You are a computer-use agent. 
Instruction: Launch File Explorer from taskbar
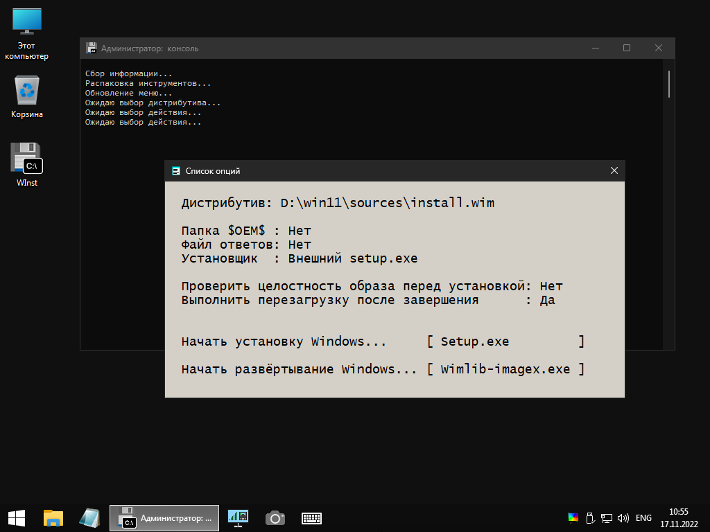coord(53,517)
